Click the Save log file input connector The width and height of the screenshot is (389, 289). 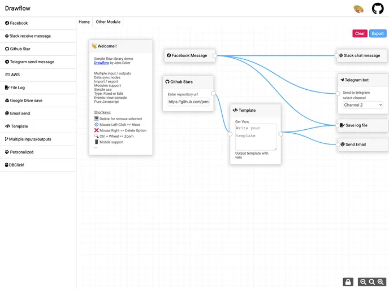[x=338, y=125]
